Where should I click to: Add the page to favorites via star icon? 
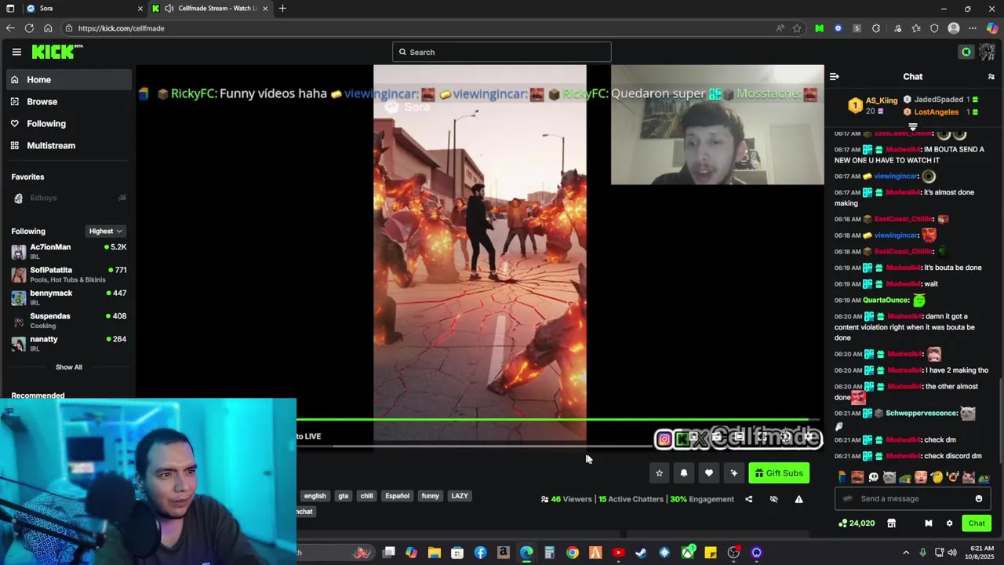pos(797,28)
